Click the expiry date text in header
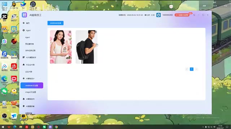 pyautogui.click(x=131, y=15)
